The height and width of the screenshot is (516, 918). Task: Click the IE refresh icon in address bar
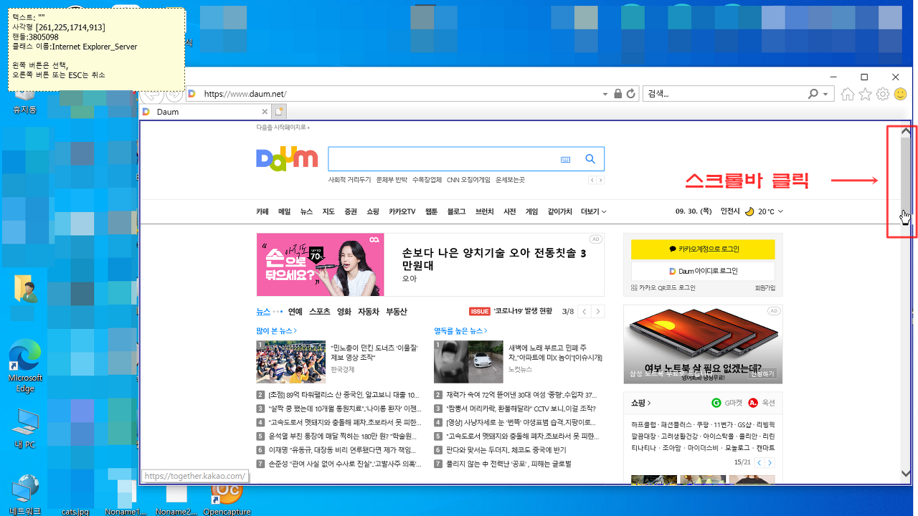(631, 94)
